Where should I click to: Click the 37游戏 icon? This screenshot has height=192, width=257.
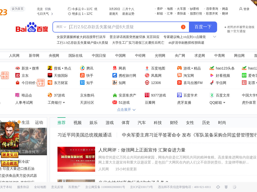[x=50, y=95]
